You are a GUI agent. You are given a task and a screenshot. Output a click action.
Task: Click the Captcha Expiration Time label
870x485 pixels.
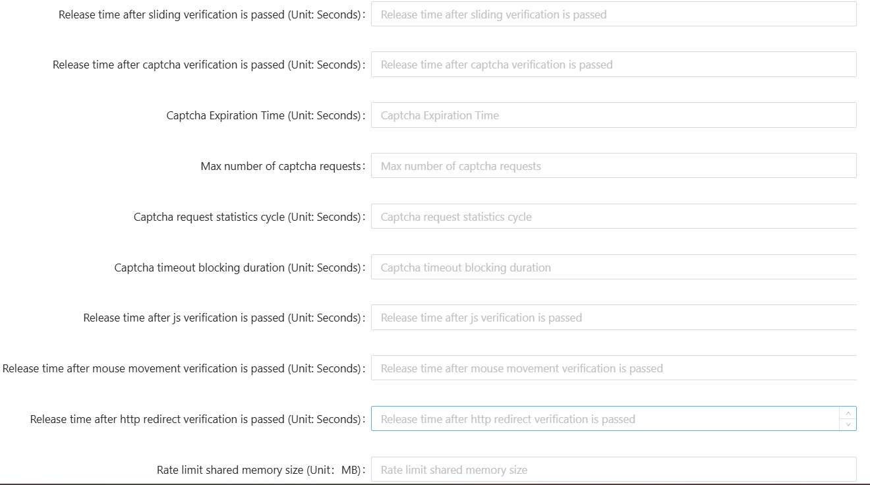(264, 115)
